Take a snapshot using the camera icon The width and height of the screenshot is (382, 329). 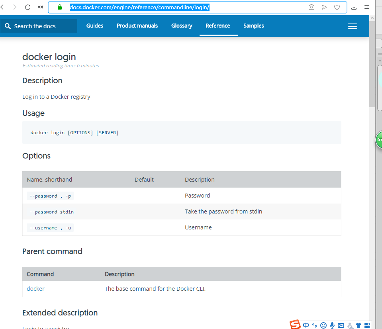311,7
